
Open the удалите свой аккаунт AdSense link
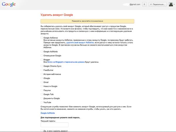[x=80, y=43]
